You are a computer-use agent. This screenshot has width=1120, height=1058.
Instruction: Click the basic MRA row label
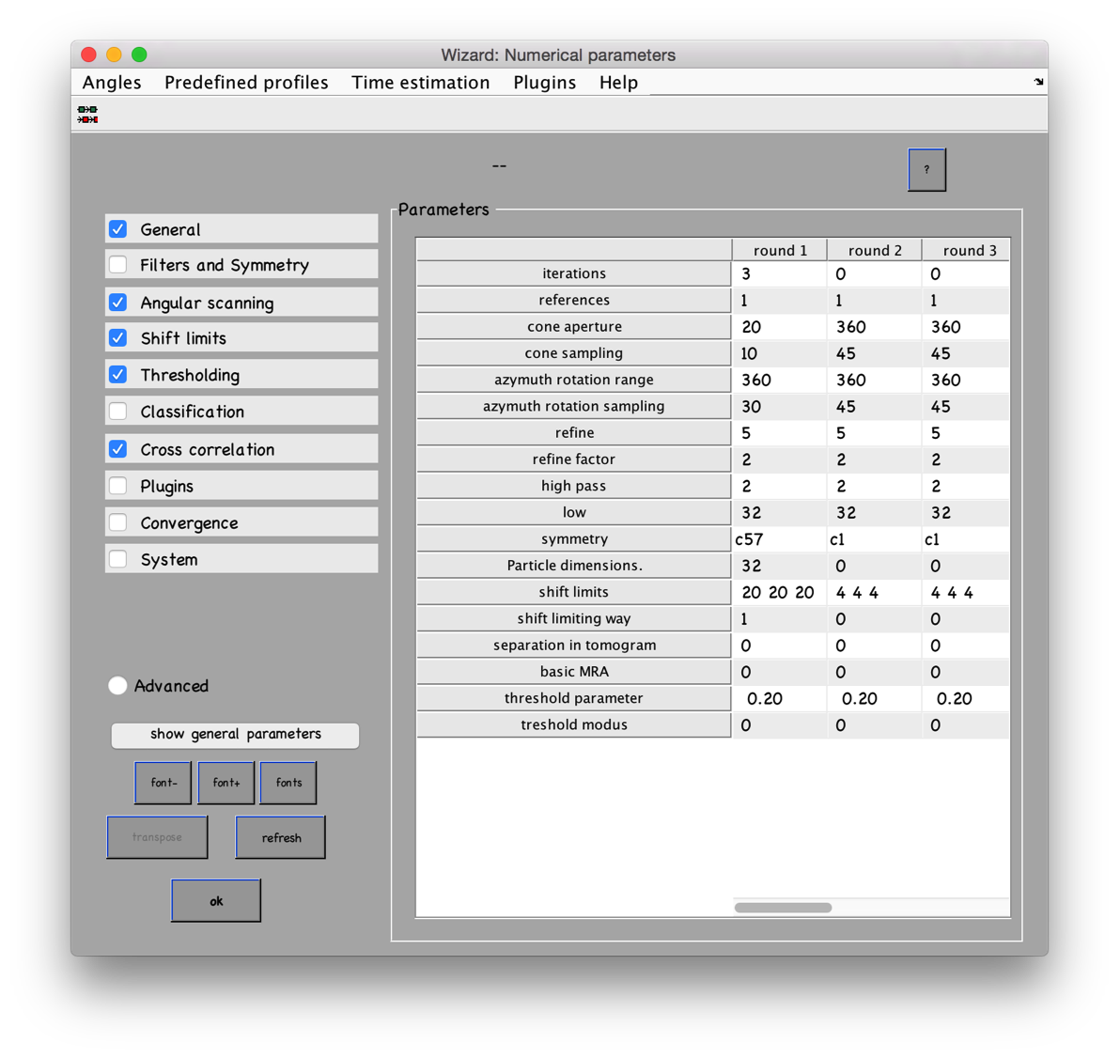(573, 672)
